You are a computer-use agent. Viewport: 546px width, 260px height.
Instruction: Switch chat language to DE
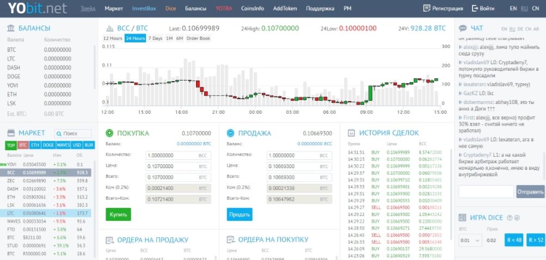pyautogui.click(x=520, y=29)
